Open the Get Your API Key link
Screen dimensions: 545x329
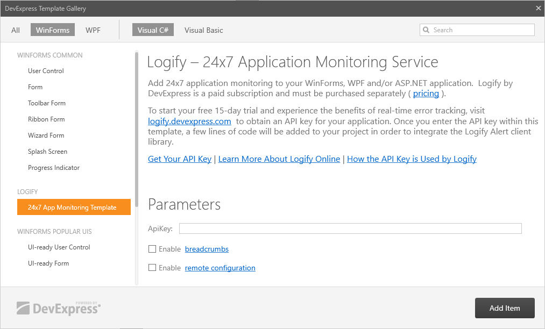180,159
